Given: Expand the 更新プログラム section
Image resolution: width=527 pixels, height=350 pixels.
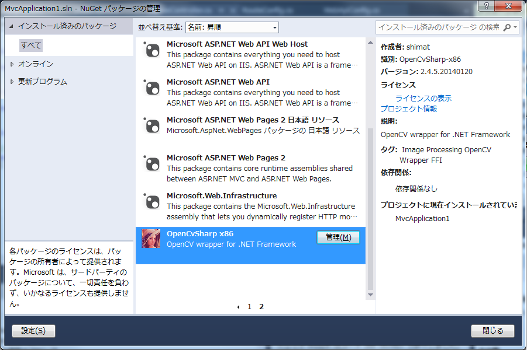Looking at the screenshot, I should 12,82.
